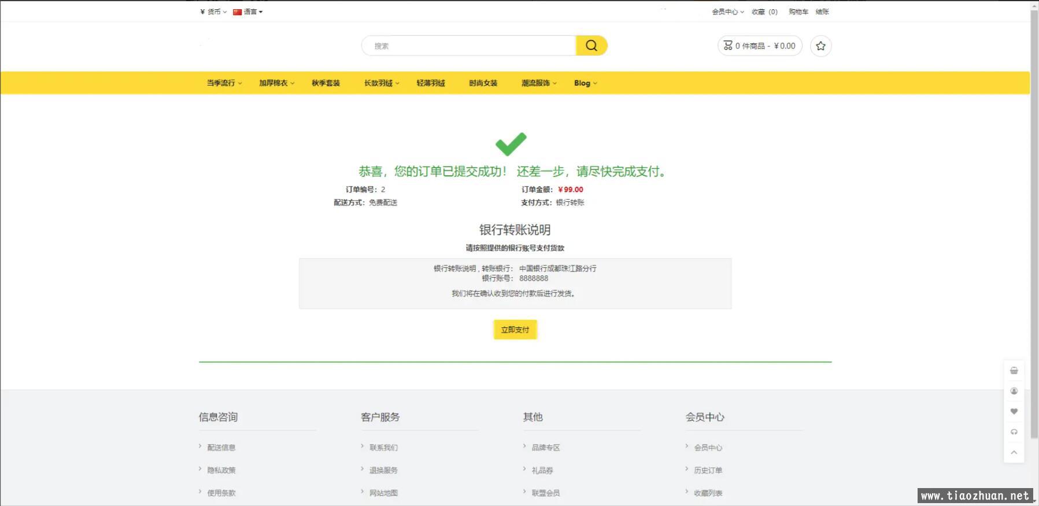The image size is (1039, 506).
Task: Click the 支付方式 银行转账 value
Action: click(570, 202)
